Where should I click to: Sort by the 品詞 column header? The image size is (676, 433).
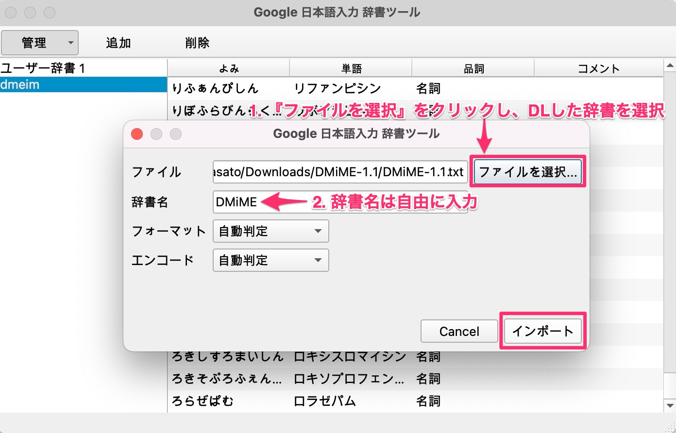point(473,68)
